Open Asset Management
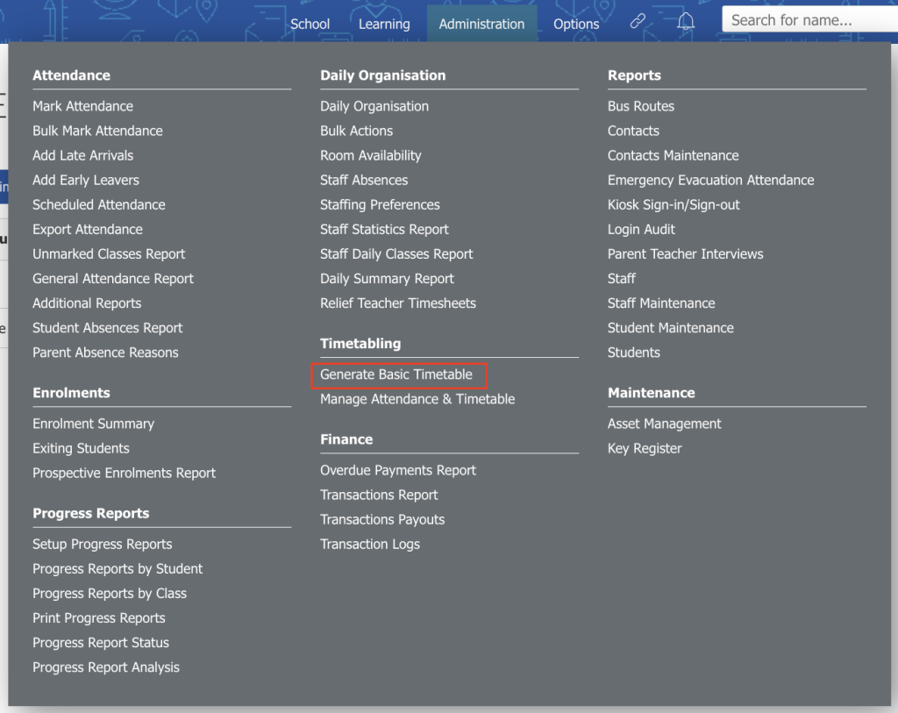Viewport: 898px width, 713px height. (x=665, y=424)
